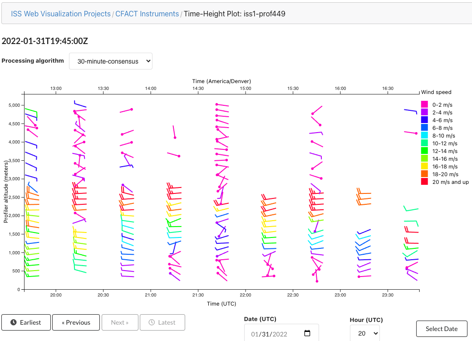Open ISS Web Visualization Projects breadcrumb link
The height and width of the screenshot is (341, 472).
pyautogui.click(x=61, y=14)
